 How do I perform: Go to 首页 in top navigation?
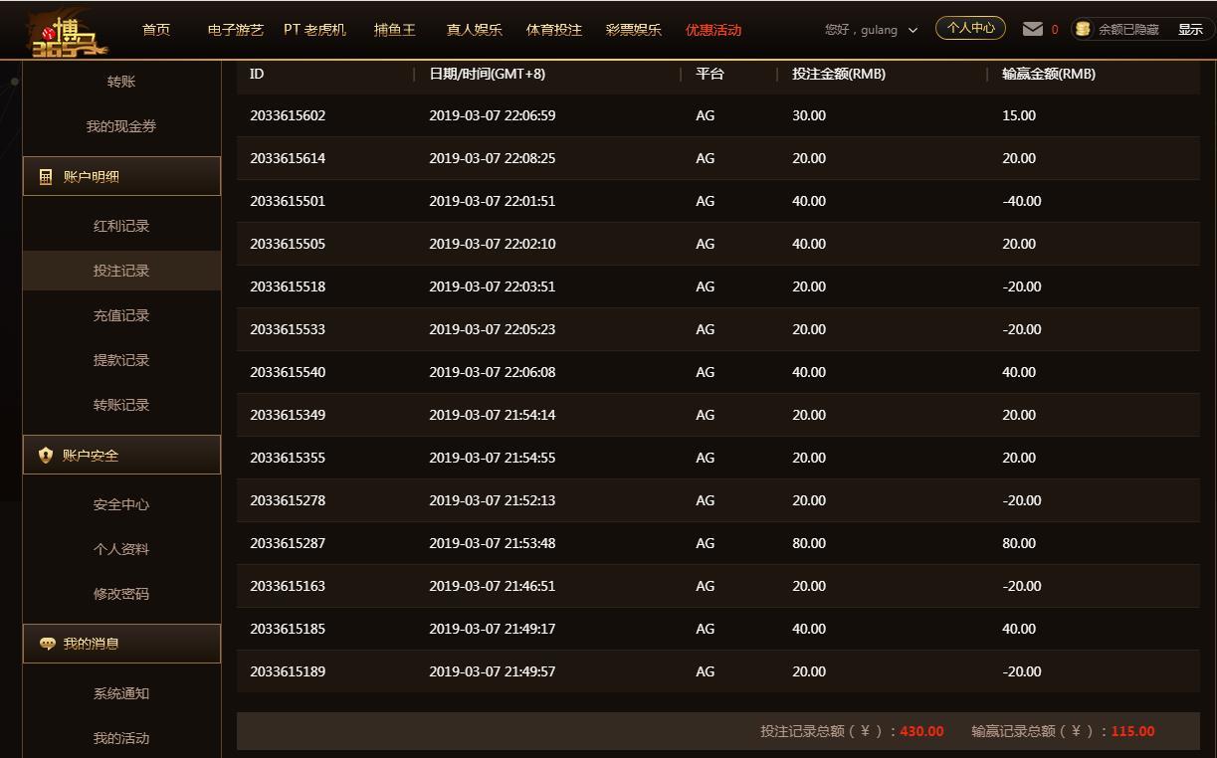(156, 30)
